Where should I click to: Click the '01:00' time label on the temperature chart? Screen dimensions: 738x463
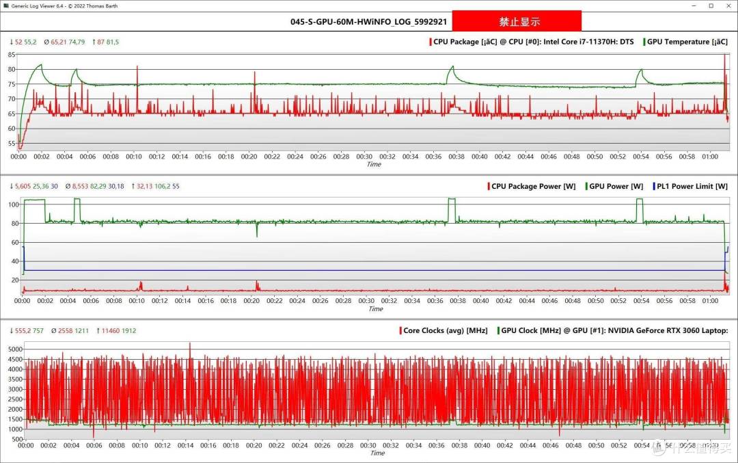tap(710, 157)
